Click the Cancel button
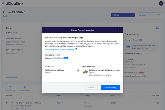The image size is (165, 110). click(x=91, y=87)
